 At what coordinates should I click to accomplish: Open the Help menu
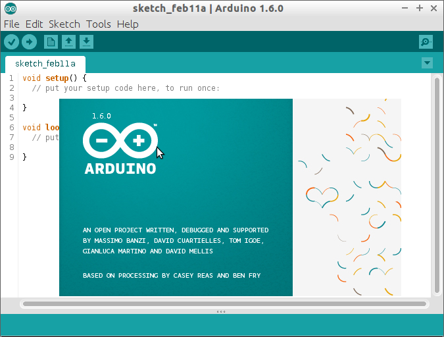128,24
